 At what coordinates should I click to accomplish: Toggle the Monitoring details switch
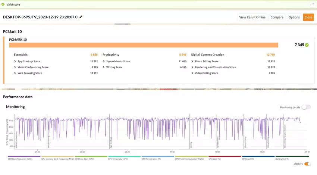(306, 107)
